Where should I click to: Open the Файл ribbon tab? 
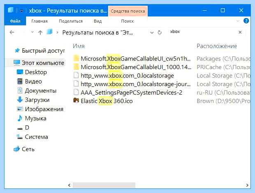pos(15,21)
